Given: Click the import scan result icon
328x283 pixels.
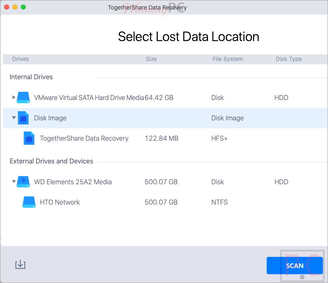Looking at the screenshot, I should click(x=20, y=264).
